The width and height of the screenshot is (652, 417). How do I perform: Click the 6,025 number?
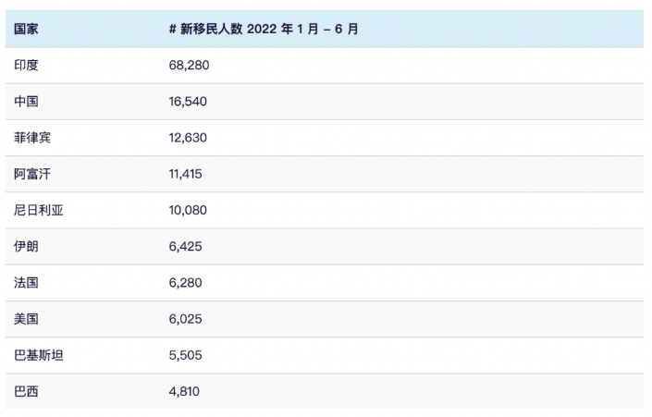pyautogui.click(x=185, y=319)
